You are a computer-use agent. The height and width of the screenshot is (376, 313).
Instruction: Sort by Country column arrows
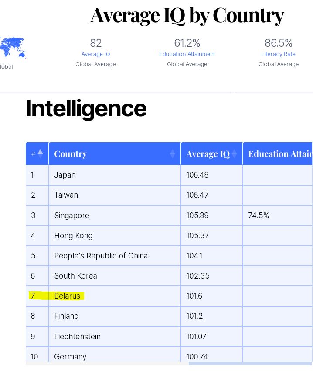172,154
